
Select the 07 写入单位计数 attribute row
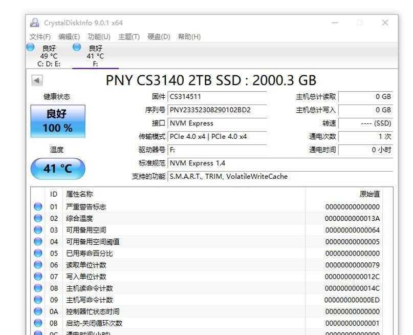pyautogui.click(x=205, y=277)
